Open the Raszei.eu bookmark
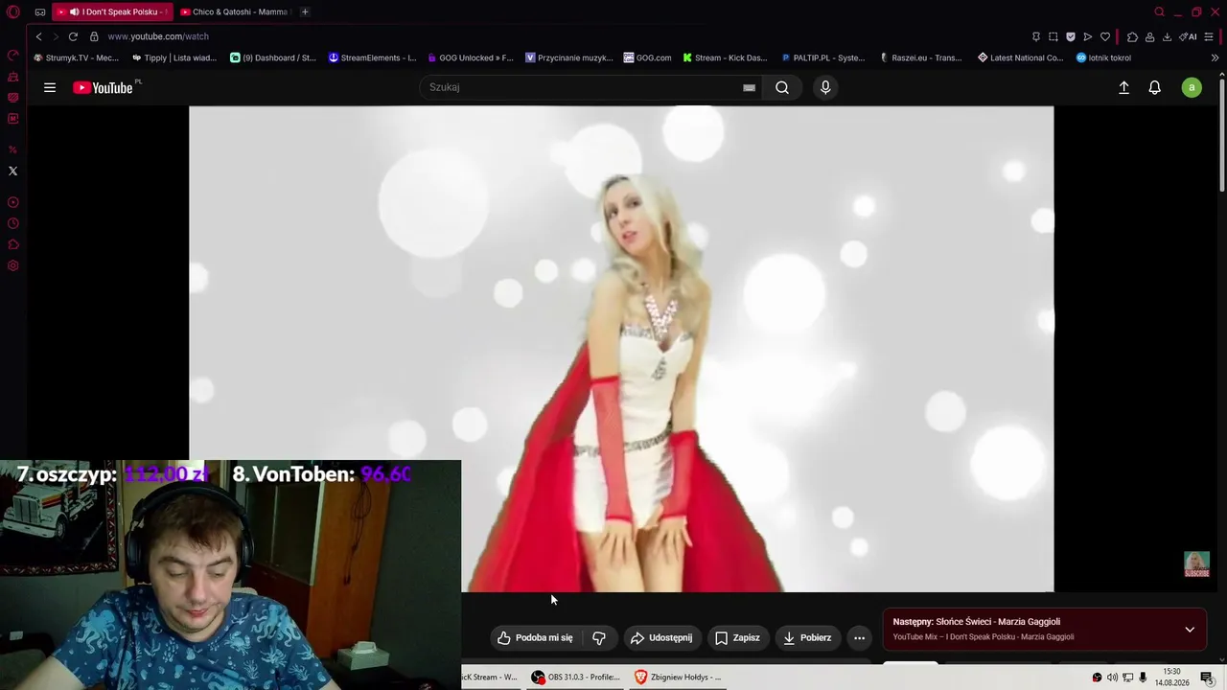Screen dimensions: 1227x690 (x=921, y=57)
